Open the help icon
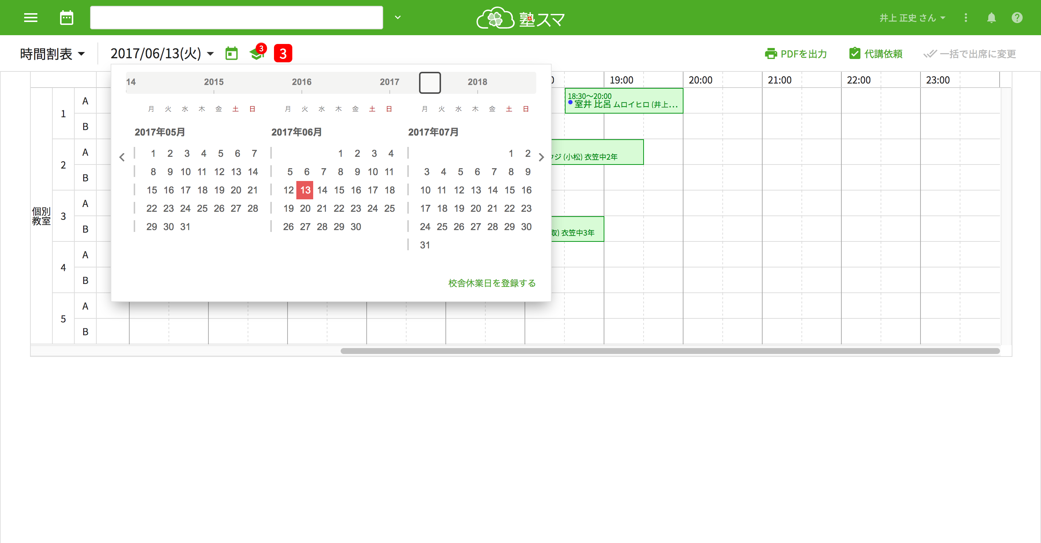1041x543 pixels. pyautogui.click(x=1017, y=18)
